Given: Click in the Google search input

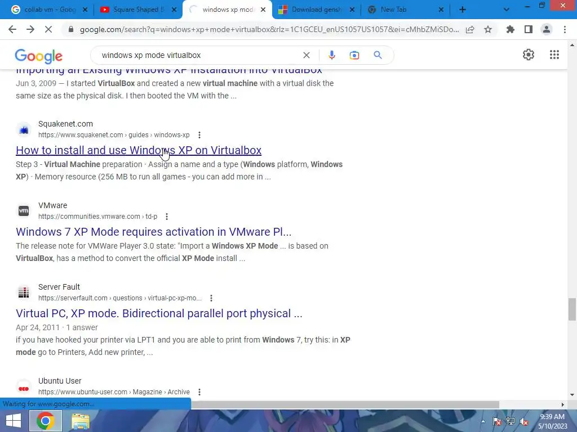Looking at the screenshot, I should 199,55.
